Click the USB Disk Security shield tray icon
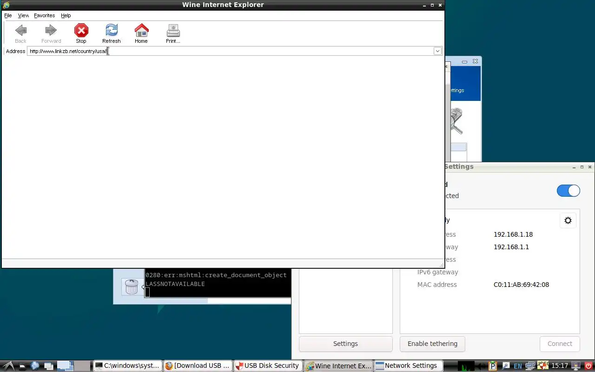The image size is (595, 372). pos(543,366)
